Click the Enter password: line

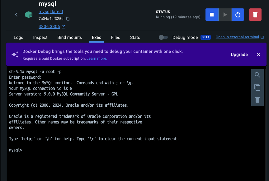(x=25, y=77)
